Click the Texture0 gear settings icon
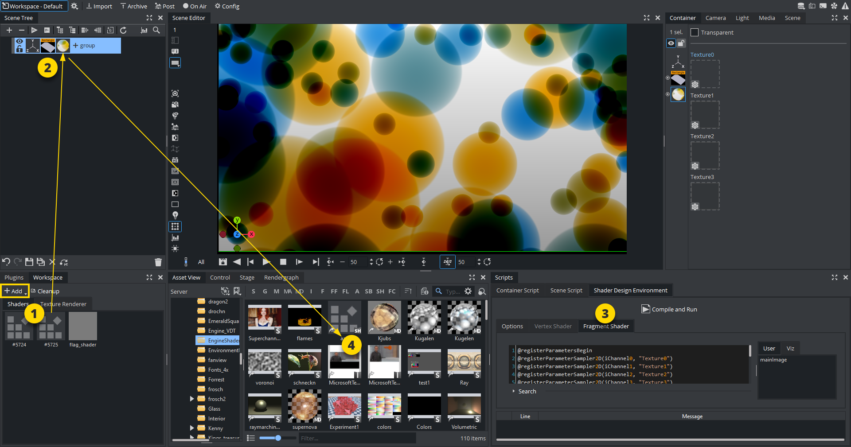The width and height of the screenshot is (851, 447). pyautogui.click(x=695, y=85)
